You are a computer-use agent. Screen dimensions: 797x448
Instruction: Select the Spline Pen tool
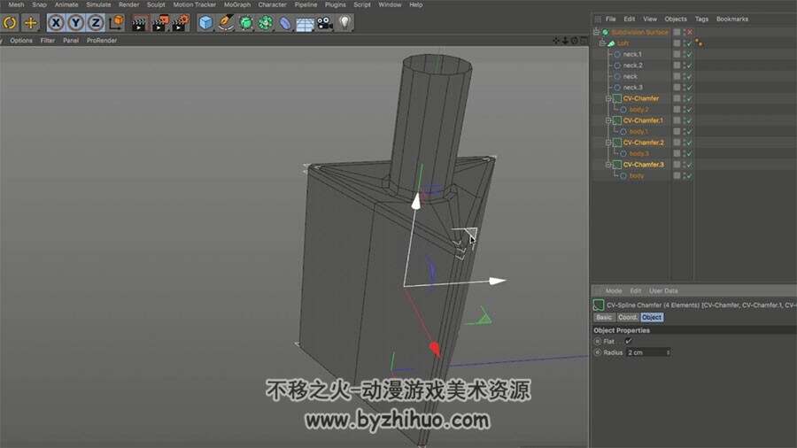[x=225, y=23]
